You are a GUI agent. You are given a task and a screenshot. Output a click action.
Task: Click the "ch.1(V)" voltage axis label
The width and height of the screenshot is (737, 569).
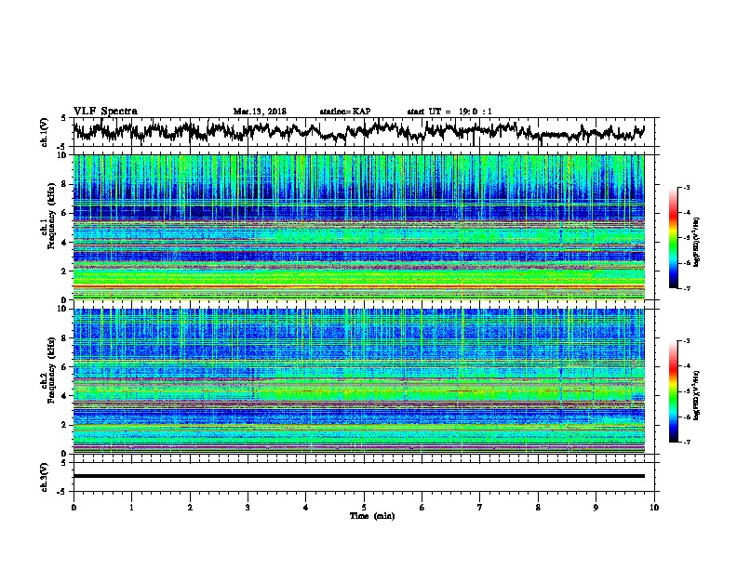(45, 132)
